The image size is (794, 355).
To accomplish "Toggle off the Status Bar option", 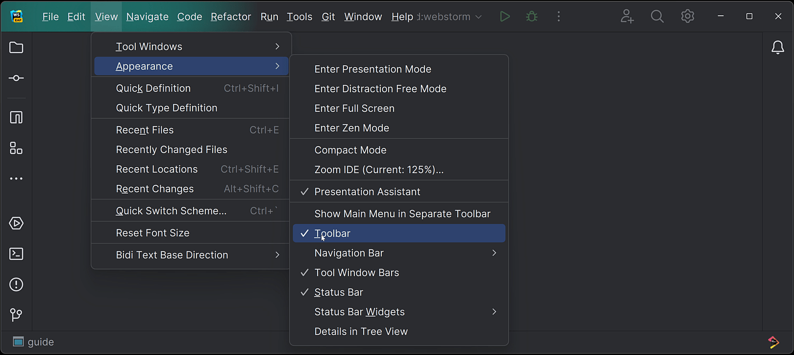I will click(339, 292).
